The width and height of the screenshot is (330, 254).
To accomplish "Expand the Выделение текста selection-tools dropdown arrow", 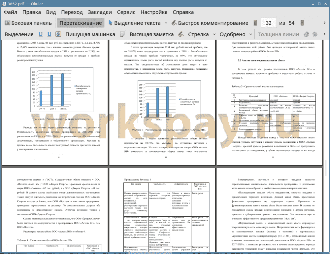I will 166,23.
